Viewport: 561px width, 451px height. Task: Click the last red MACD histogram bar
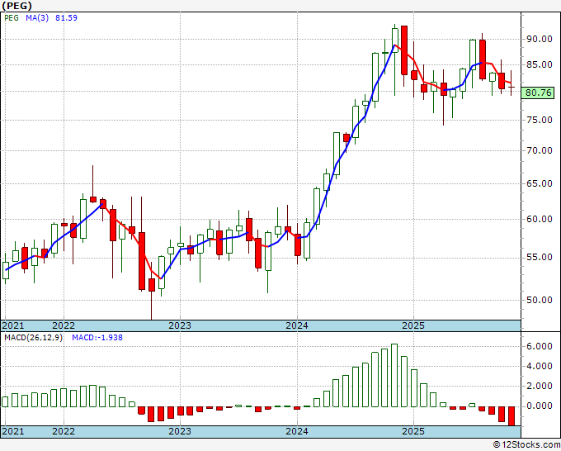click(511, 415)
